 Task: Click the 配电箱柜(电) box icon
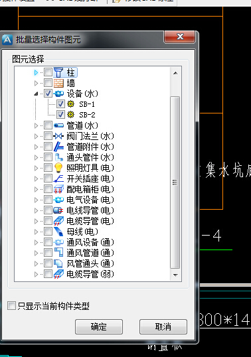click(x=58, y=189)
